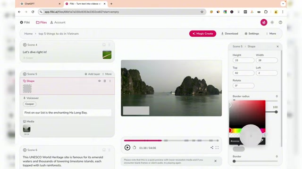Click the preview progress bar

171,140
